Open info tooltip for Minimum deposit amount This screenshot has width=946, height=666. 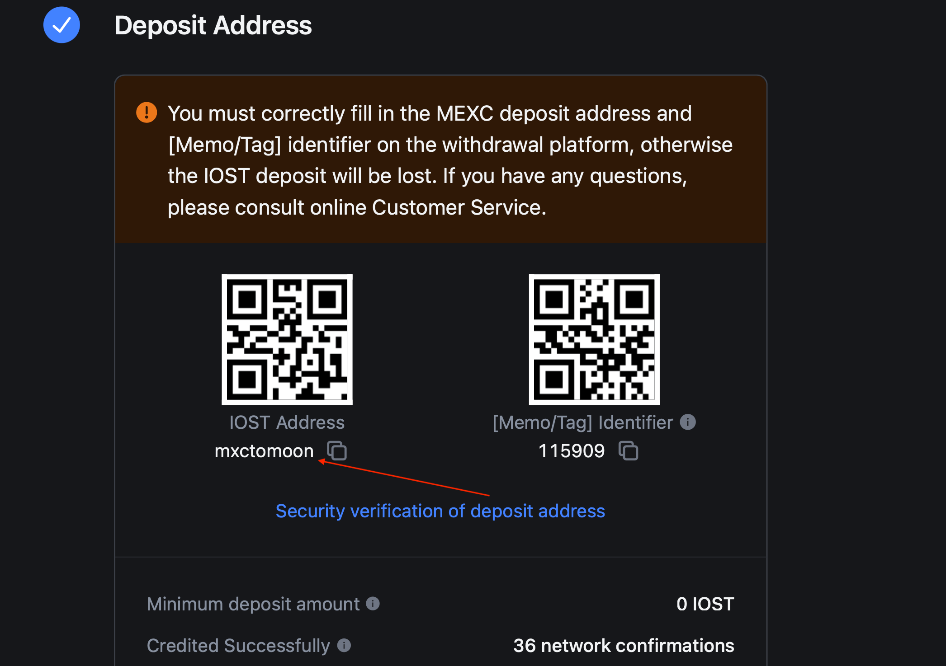[373, 604]
